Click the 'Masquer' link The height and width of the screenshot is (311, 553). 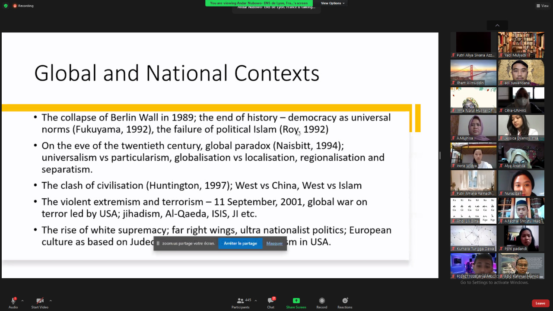point(274,243)
